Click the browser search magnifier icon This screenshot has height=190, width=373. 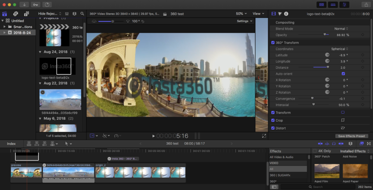(82, 14)
